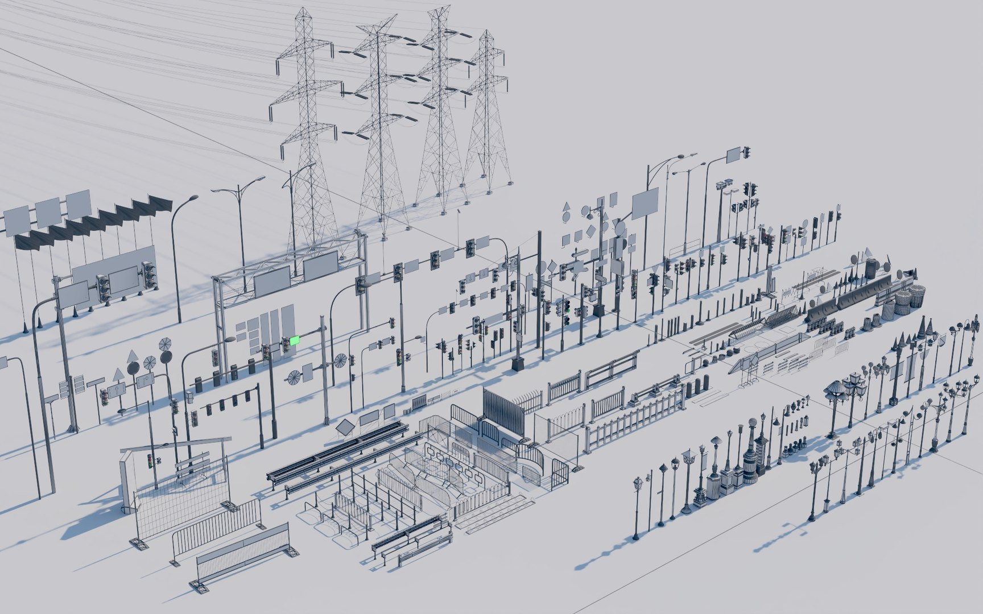Select the row of dark zigzag banners
The width and height of the screenshot is (983, 614).
coord(94,222)
